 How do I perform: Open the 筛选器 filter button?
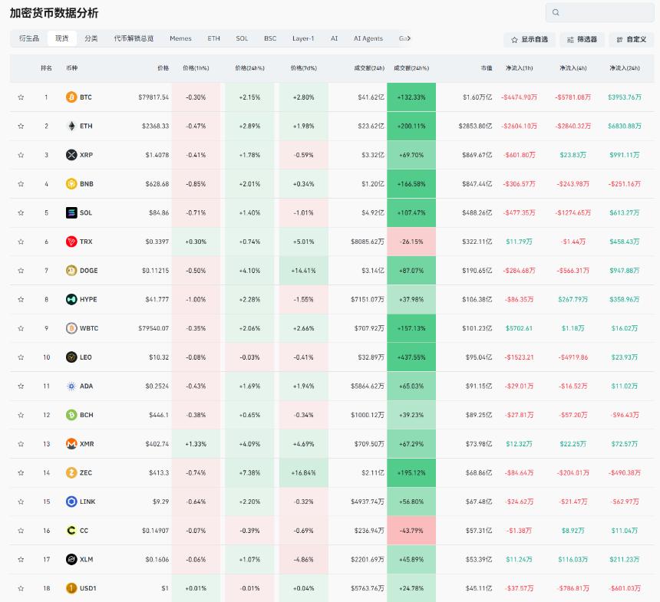click(x=582, y=40)
